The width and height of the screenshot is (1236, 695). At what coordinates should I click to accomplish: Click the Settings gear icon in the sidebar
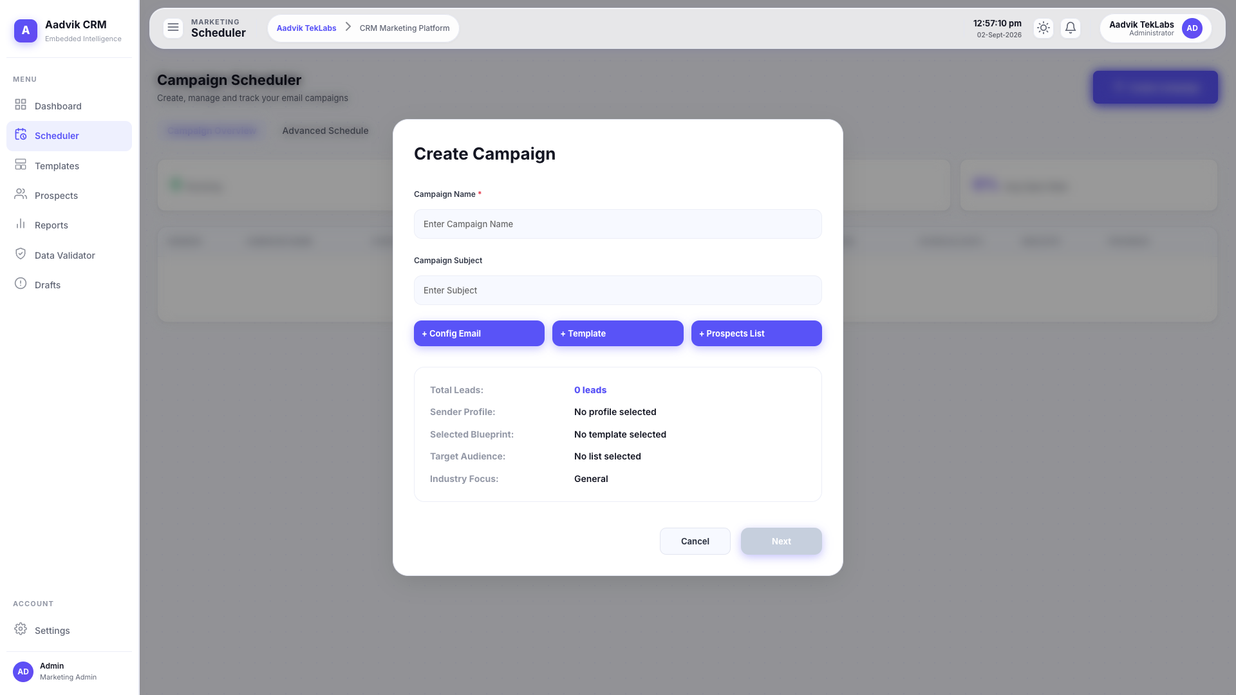pyautogui.click(x=21, y=629)
